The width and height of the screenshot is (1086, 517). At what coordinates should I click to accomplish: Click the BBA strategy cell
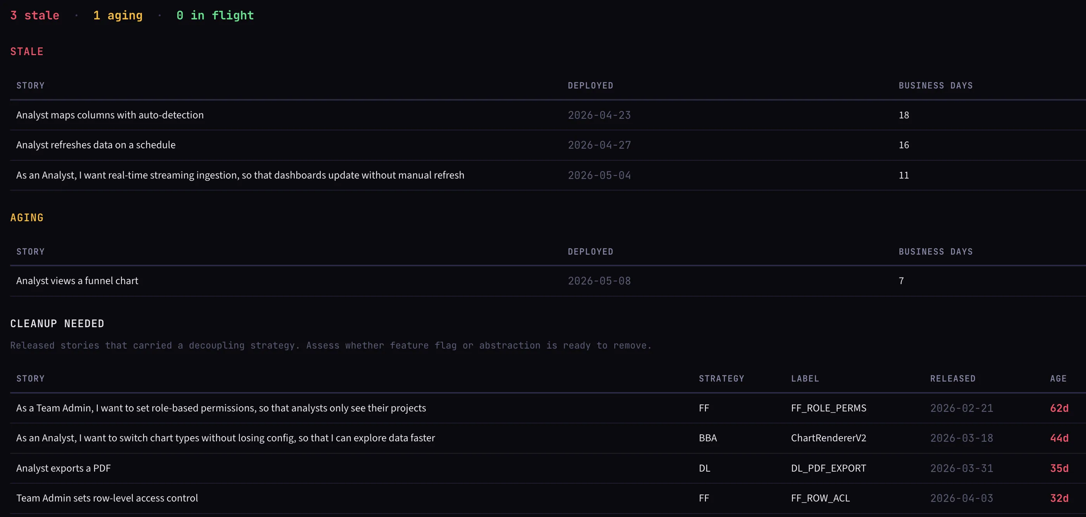707,438
